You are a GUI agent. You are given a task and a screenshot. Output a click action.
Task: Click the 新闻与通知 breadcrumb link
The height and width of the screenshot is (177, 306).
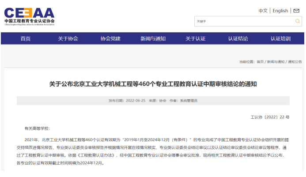click(276, 62)
